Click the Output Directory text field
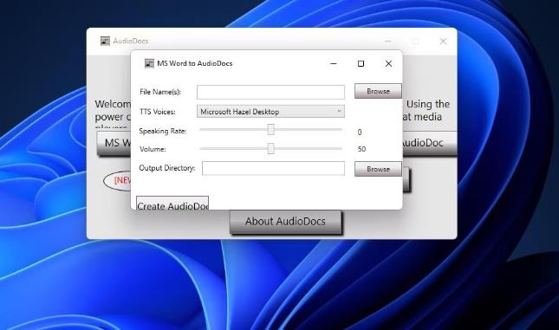 (273, 168)
